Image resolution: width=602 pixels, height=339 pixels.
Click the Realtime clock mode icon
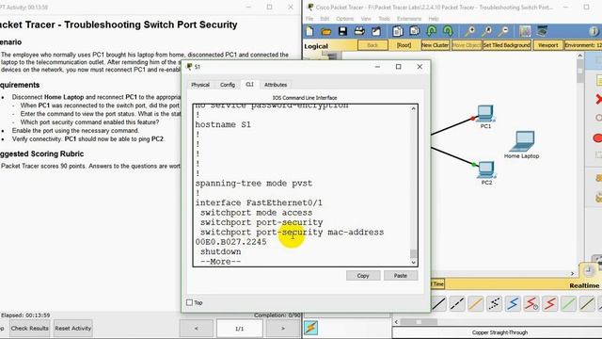pos(588,270)
